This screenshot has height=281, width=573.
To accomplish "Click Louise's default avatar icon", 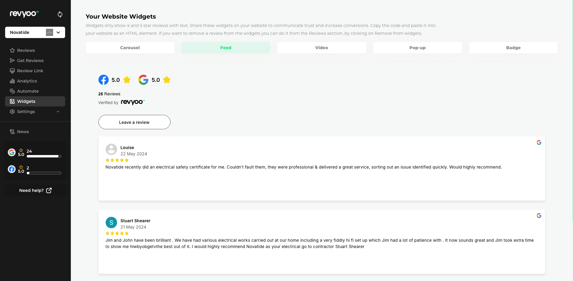I will [x=111, y=149].
